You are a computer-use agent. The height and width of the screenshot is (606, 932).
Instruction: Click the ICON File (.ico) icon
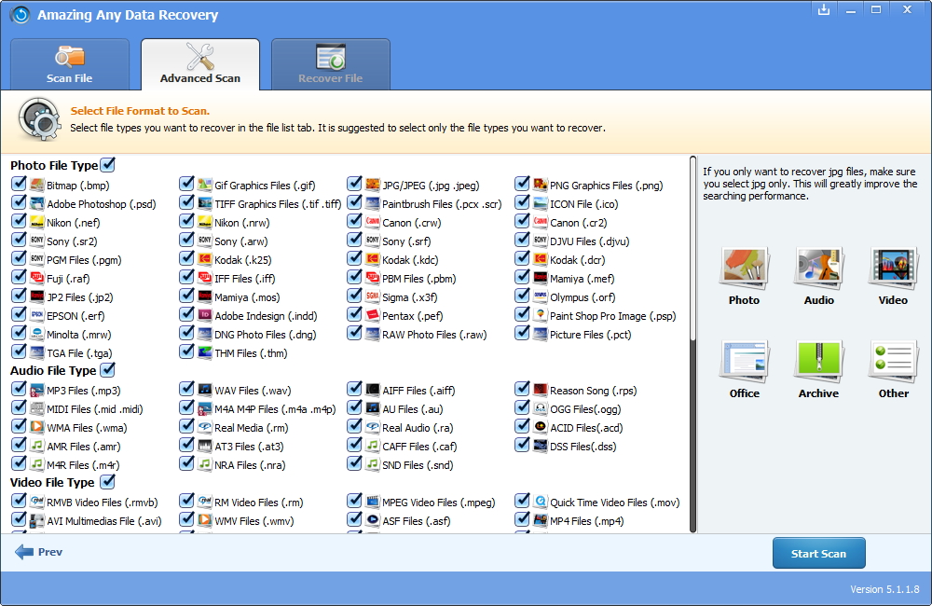pyautogui.click(x=541, y=203)
